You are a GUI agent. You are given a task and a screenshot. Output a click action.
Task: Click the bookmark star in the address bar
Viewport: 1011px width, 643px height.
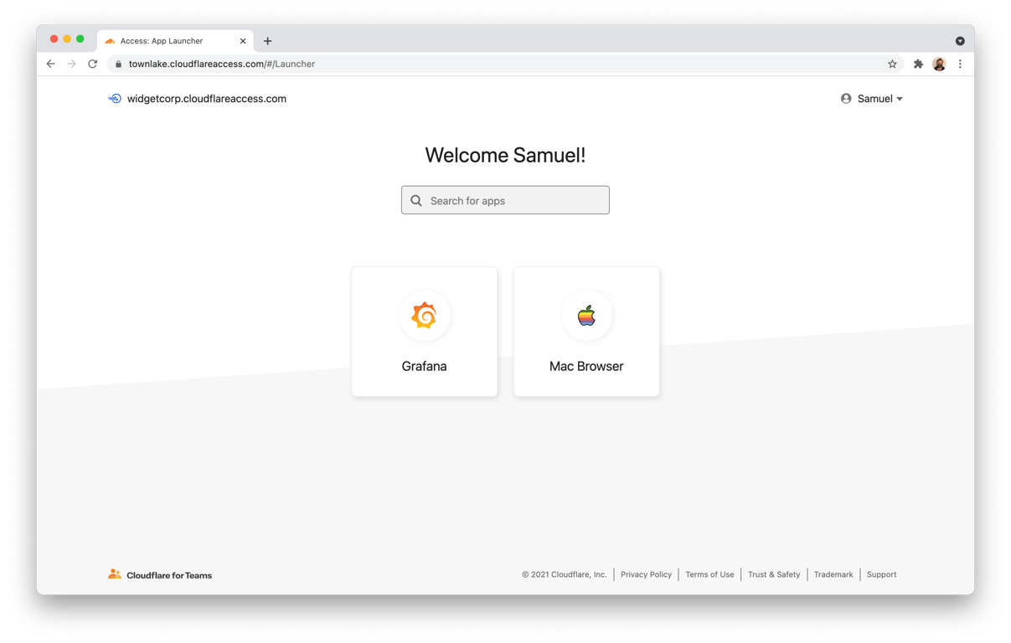click(892, 64)
